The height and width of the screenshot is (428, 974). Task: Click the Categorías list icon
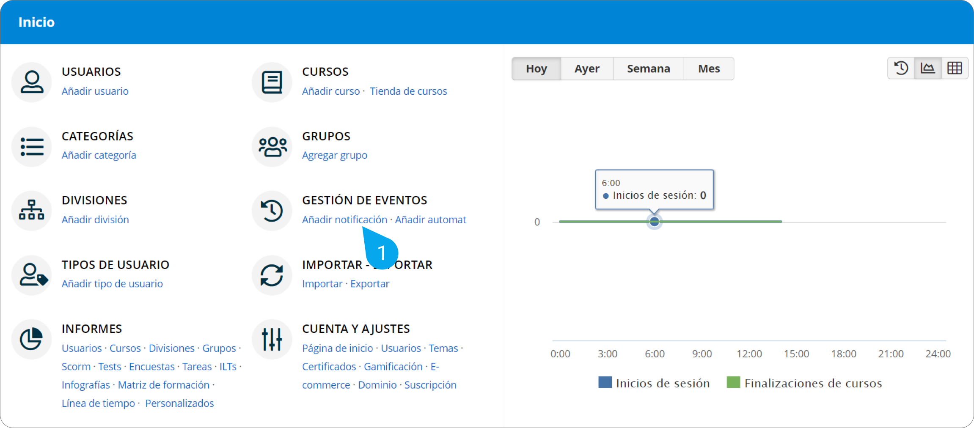click(32, 147)
